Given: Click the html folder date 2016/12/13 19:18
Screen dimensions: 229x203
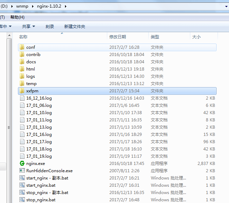Looking at the screenshot, I should tap(127, 69).
